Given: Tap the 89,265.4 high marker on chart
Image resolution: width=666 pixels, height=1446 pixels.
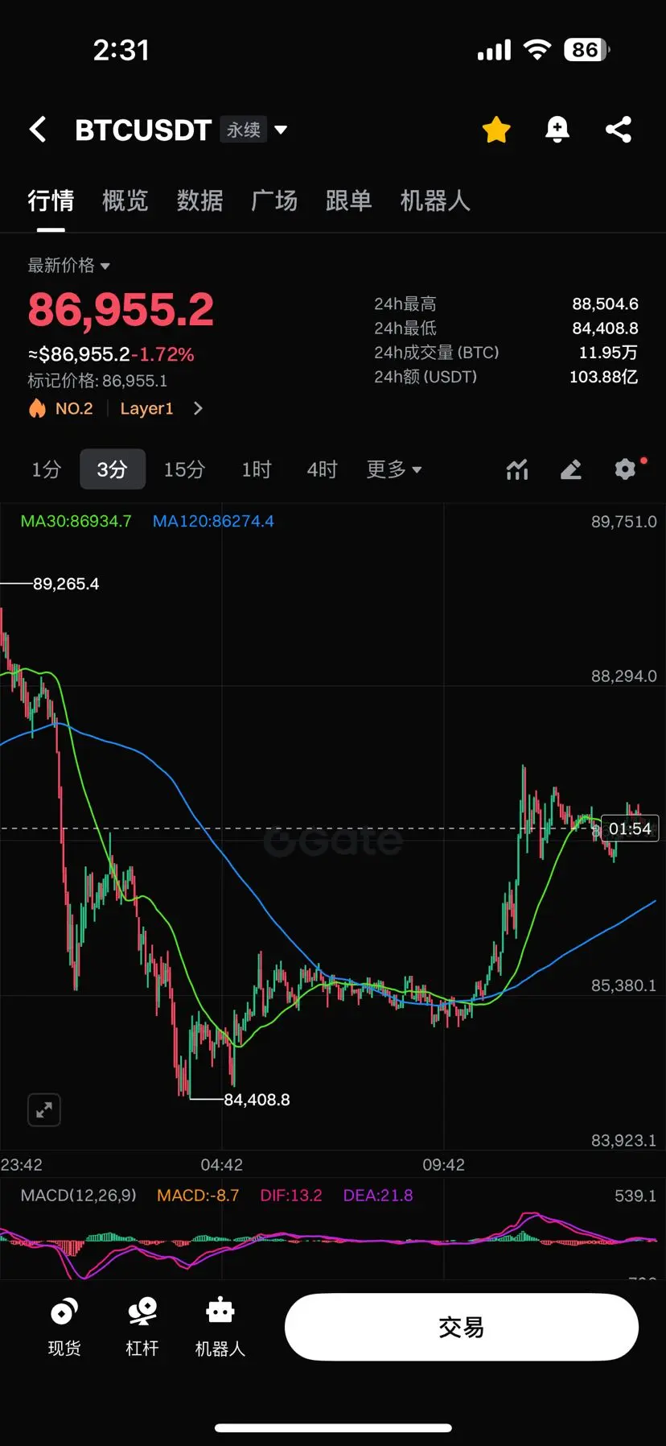Looking at the screenshot, I should [x=66, y=584].
